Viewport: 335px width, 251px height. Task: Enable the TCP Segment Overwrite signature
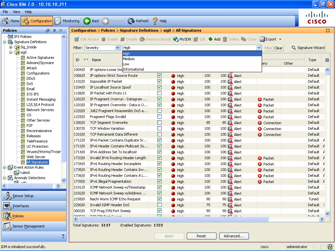159,123
